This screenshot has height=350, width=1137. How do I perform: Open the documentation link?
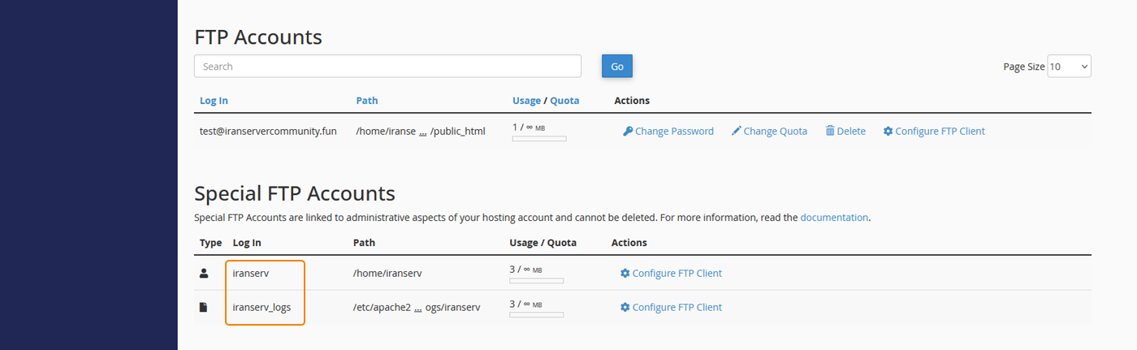(x=834, y=218)
